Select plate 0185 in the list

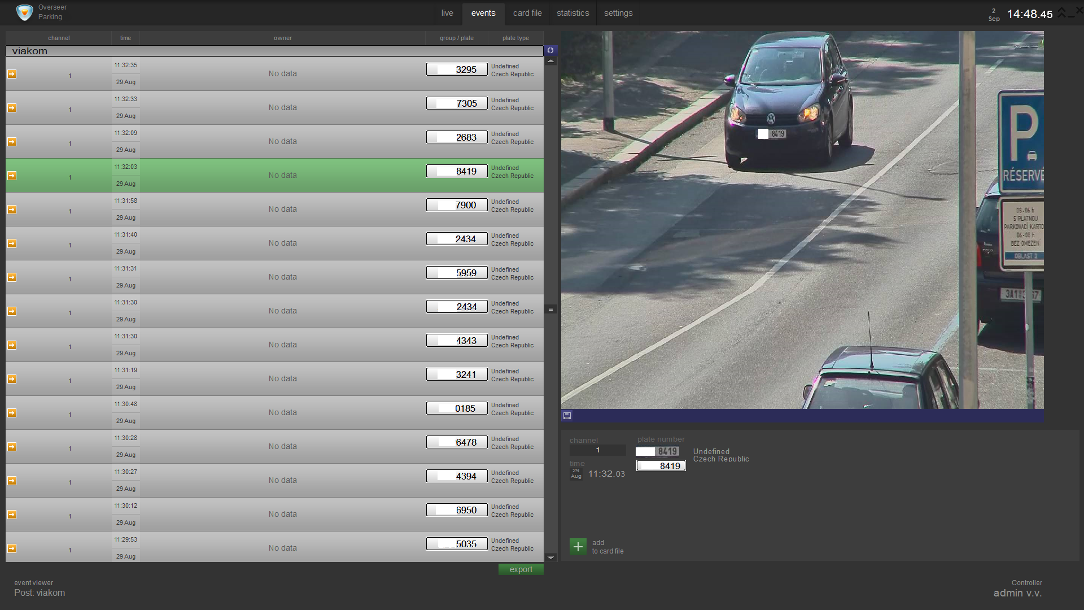(457, 408)
